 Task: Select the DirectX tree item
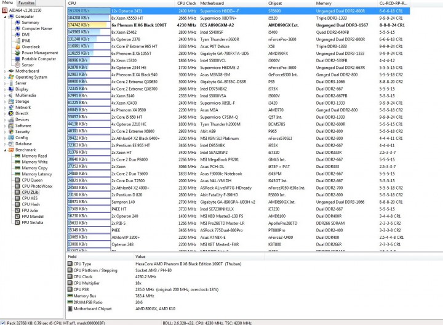[x=22, y=114]
